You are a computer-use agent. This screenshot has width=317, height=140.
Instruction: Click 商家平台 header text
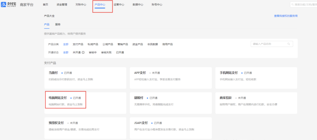coord(27,5)
